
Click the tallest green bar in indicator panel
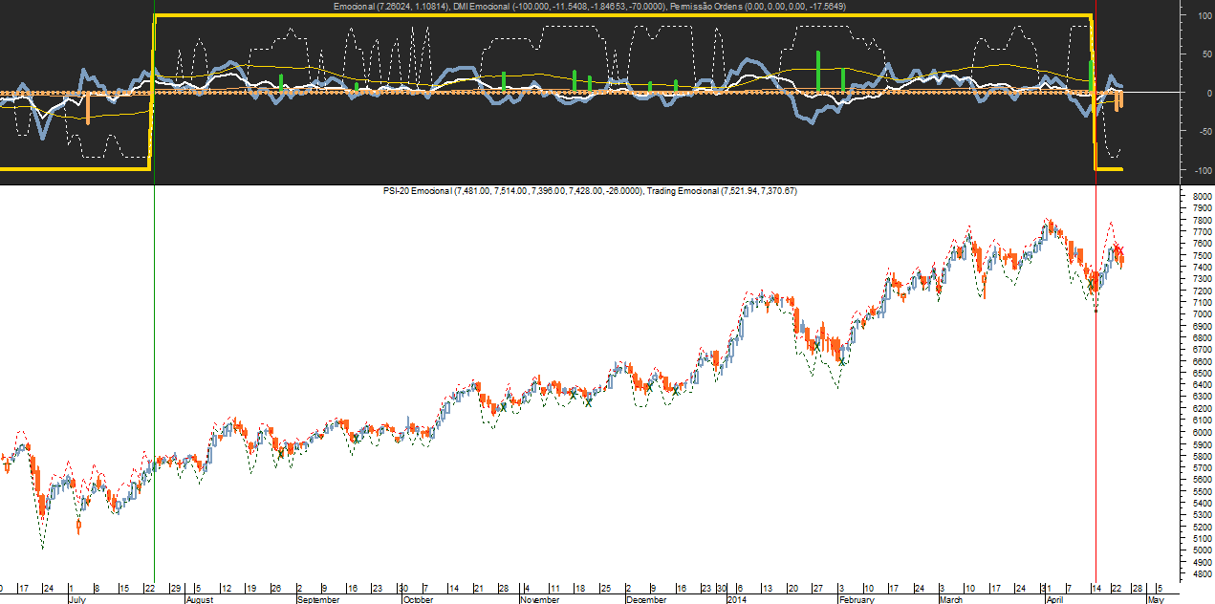(x=818, y=72)
